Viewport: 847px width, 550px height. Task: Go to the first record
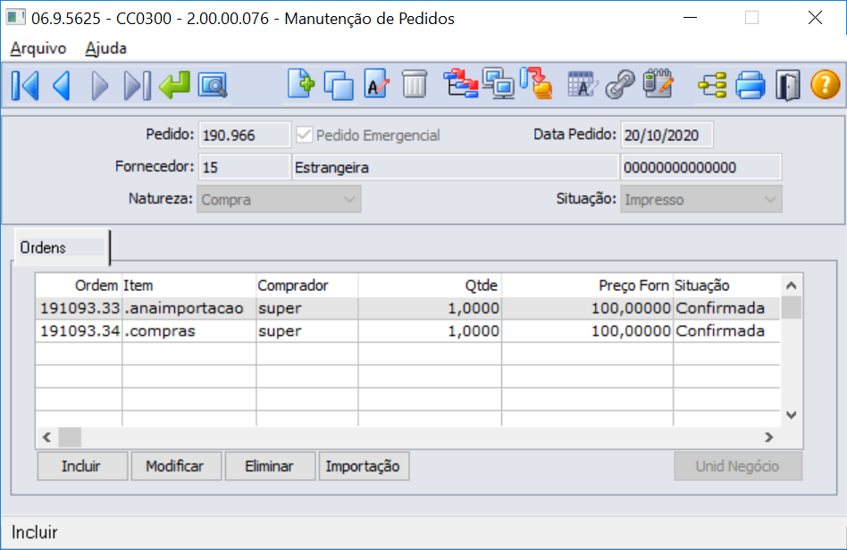click(25, 86)
